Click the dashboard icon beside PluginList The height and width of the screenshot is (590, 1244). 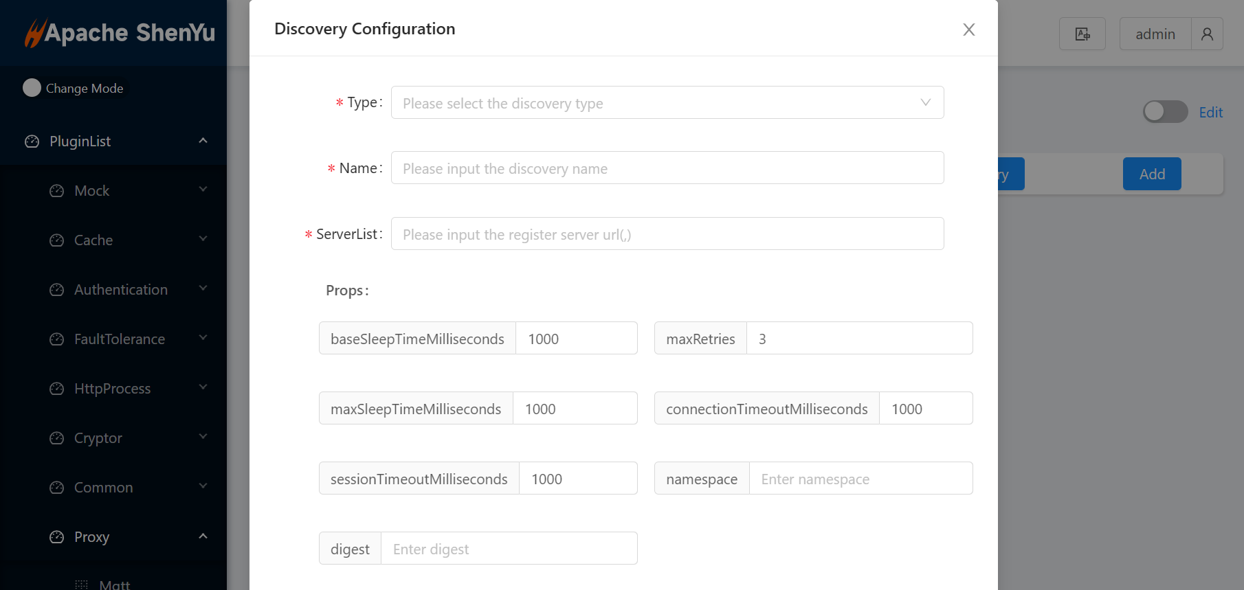click(32, 141)
